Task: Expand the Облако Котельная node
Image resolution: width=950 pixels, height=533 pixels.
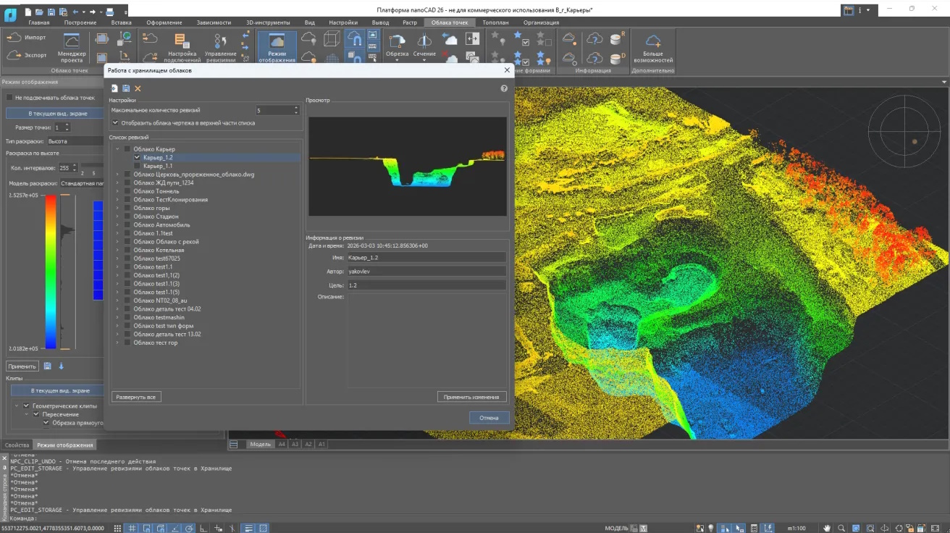Action: pyautogui.click(x=117, y=251)
